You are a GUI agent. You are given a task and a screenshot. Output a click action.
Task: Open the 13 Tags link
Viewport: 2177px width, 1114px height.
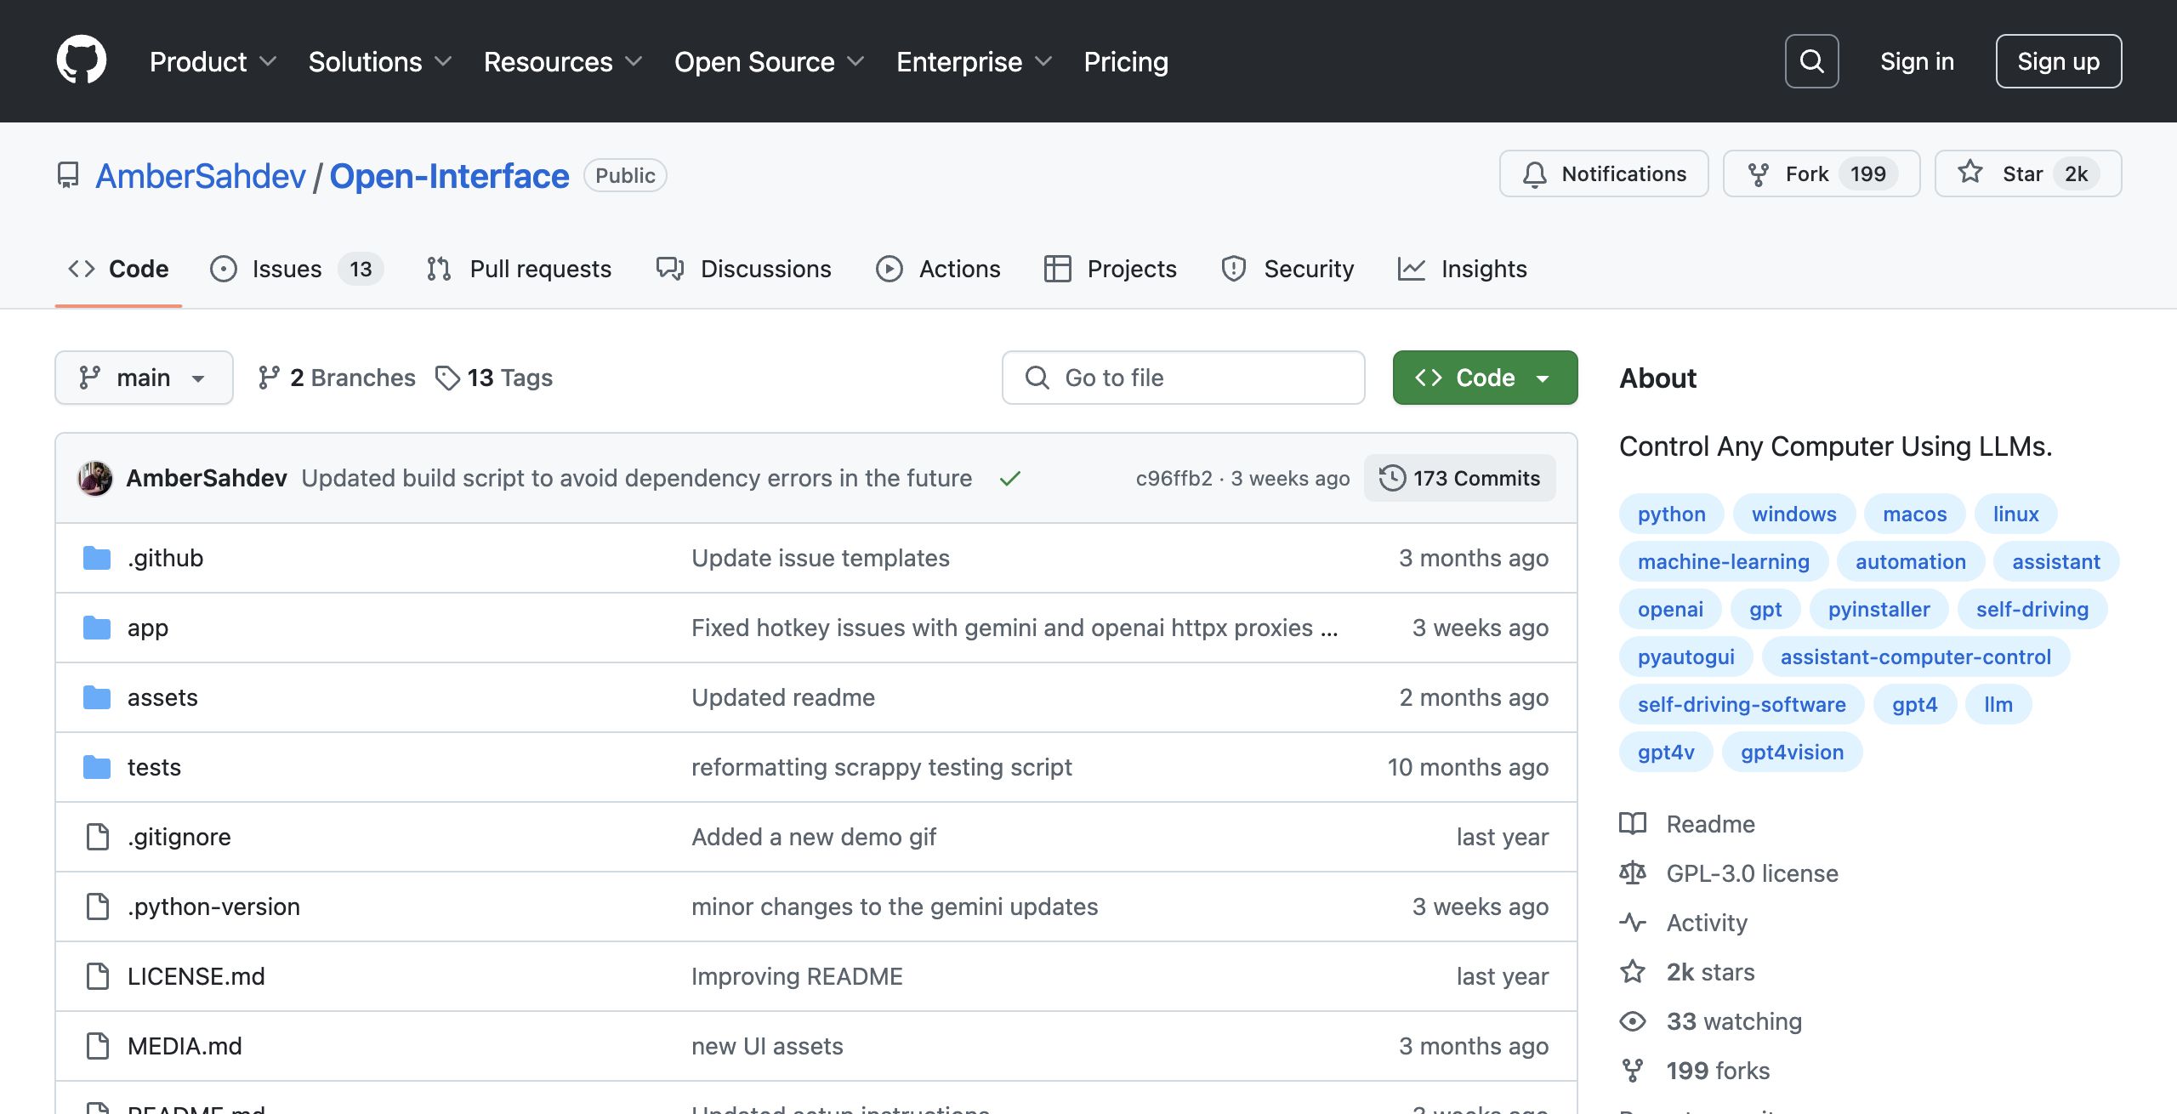pyautogui.click(x=494, y=378)
